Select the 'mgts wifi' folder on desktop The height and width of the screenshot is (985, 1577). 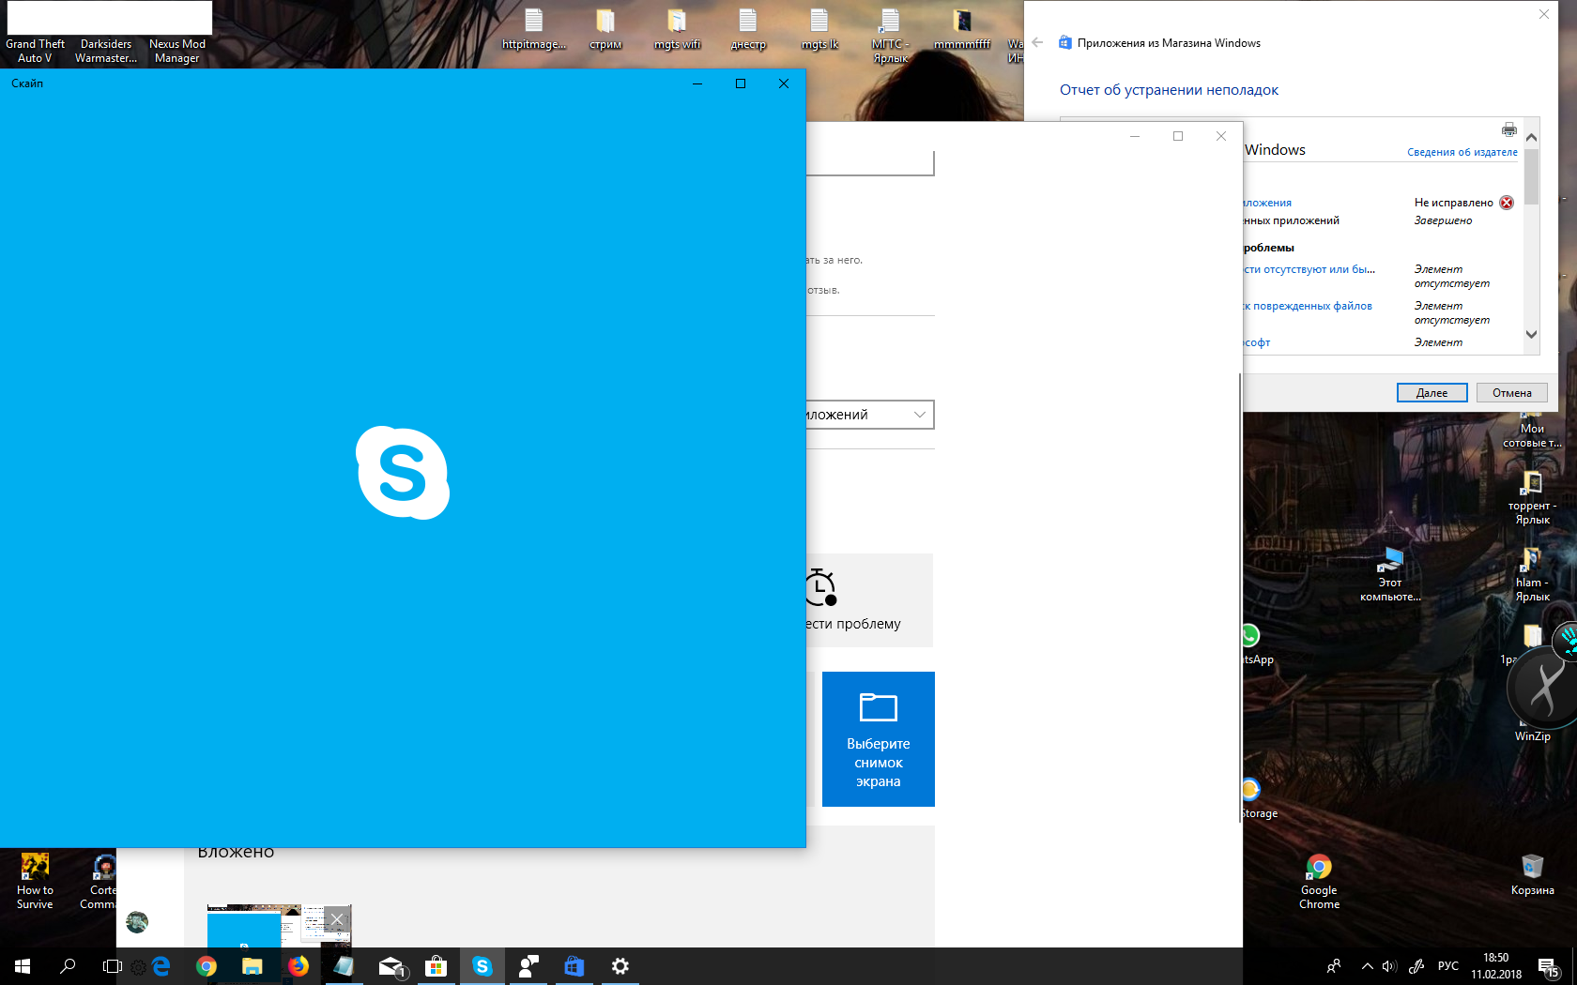pos(677,28)
